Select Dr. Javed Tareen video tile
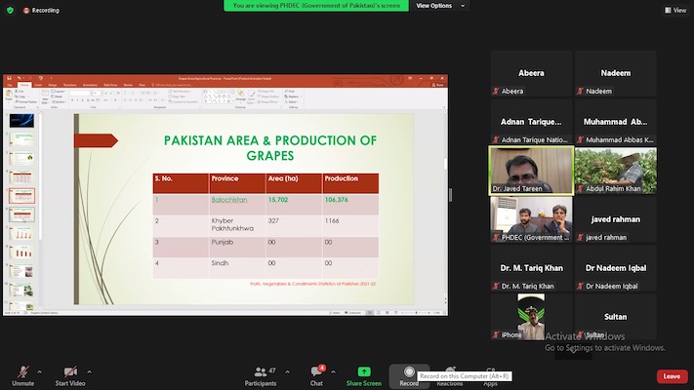This screenshot has height=390, width=694. [x=530, y=170]
